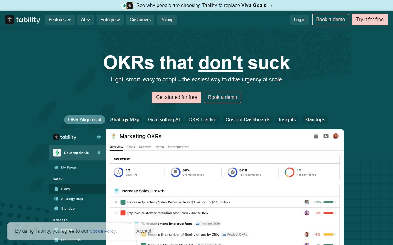This screenshot has height=245, width=393.
Task: Toggle the OKR Tracker feature pill
Action: pyautogui.click(x=203, y=119)
